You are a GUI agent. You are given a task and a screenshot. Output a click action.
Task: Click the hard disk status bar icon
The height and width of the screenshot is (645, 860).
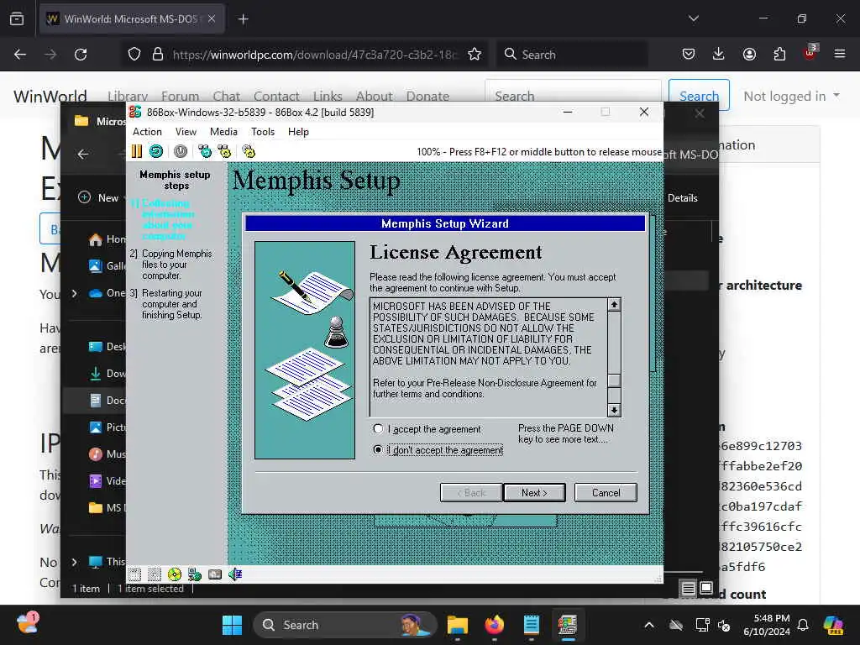coord(215,574)
